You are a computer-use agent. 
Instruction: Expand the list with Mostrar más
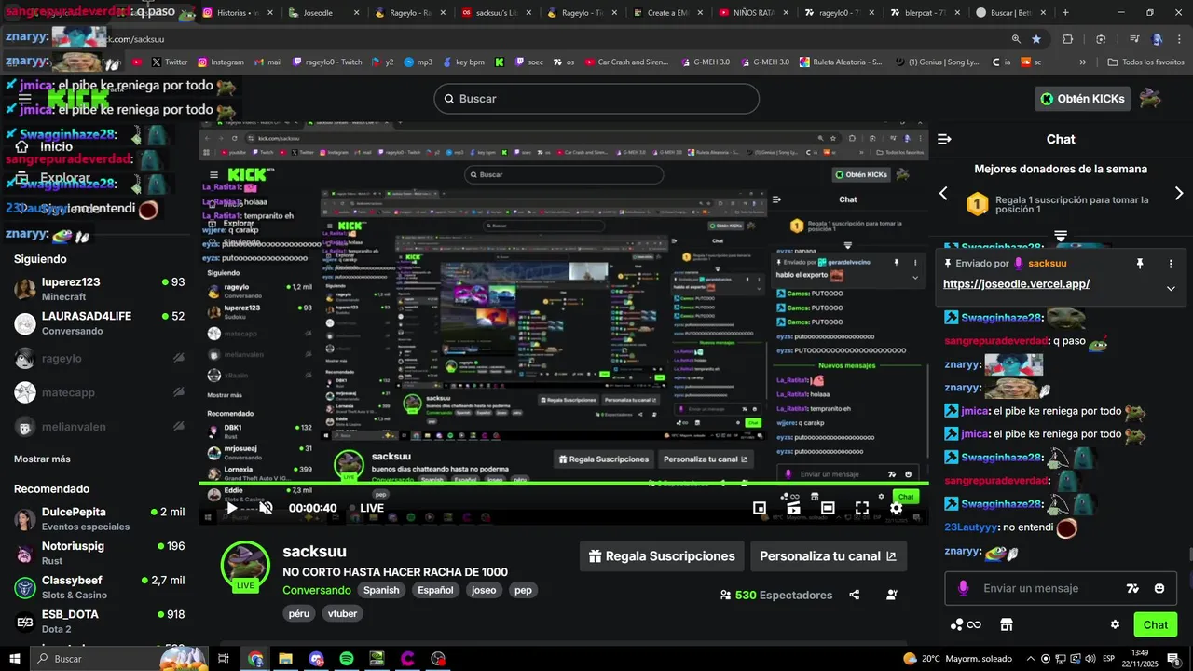[42, 459]
